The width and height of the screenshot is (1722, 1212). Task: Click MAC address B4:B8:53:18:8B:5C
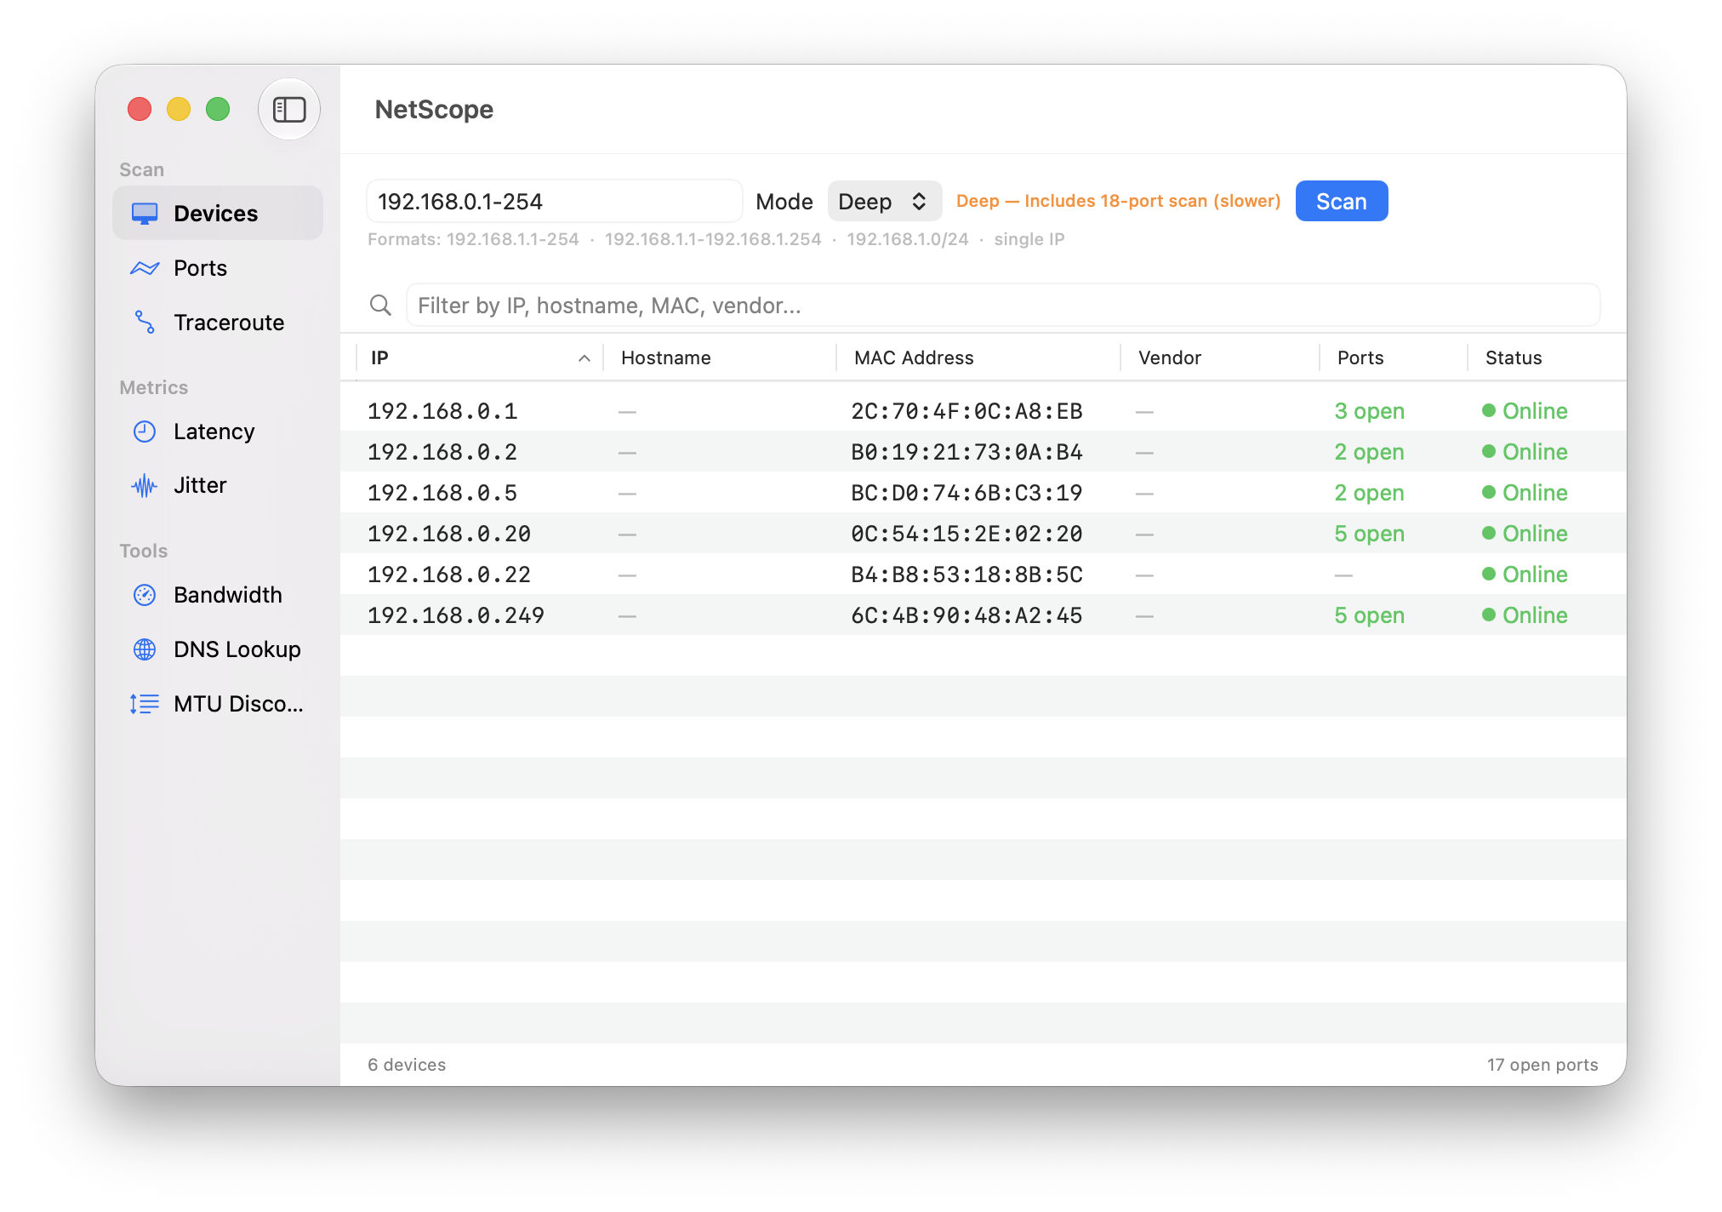pyautogui.click(x=967, y=575)
